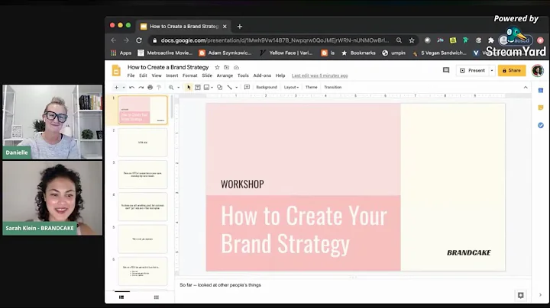Print the presentation
Image resolution: width=550 pixels, height=308 pixels.
(150, 87)
